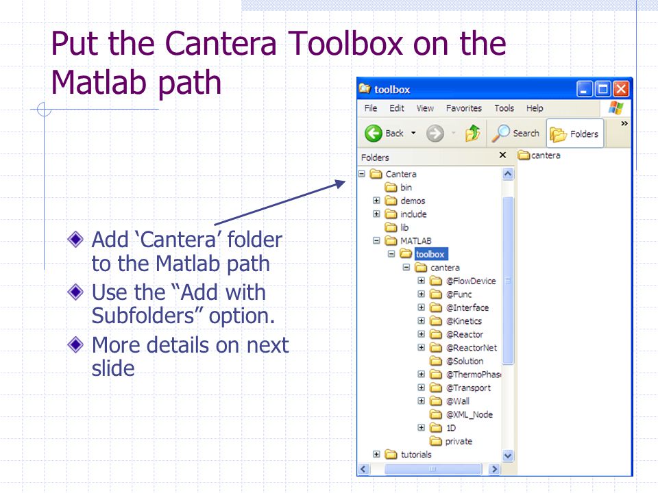Image resolution: width=658 pixels, height=493 pixels.
Task: Click the horizontal scrollbar thumb
Action: 432,469
